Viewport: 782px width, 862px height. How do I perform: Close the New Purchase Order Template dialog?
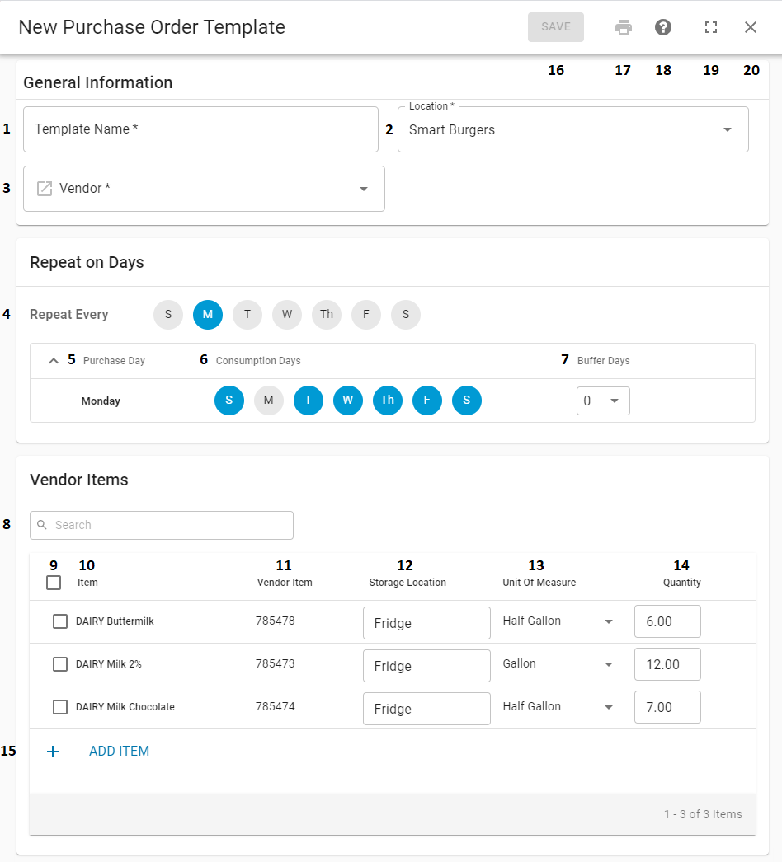751,27
